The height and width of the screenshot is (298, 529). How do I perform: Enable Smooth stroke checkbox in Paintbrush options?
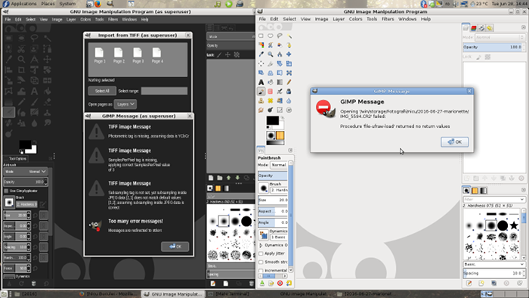(261, 262)
